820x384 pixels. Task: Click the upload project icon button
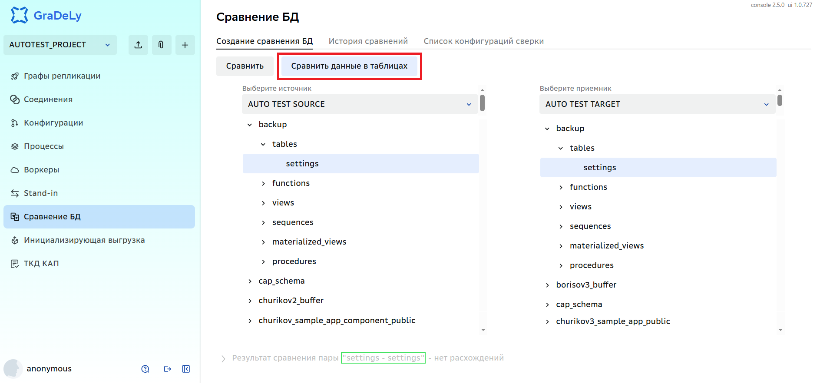click(x=138, y=45)
